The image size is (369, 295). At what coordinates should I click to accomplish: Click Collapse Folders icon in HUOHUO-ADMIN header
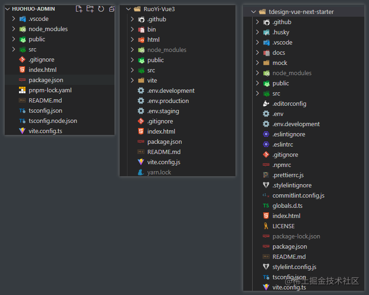pos(112,9)
